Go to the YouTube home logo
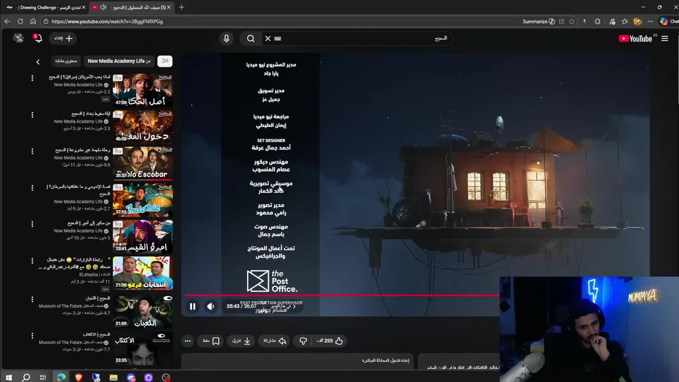This screenshot has height=382, width=679. (x=635, y=38)
